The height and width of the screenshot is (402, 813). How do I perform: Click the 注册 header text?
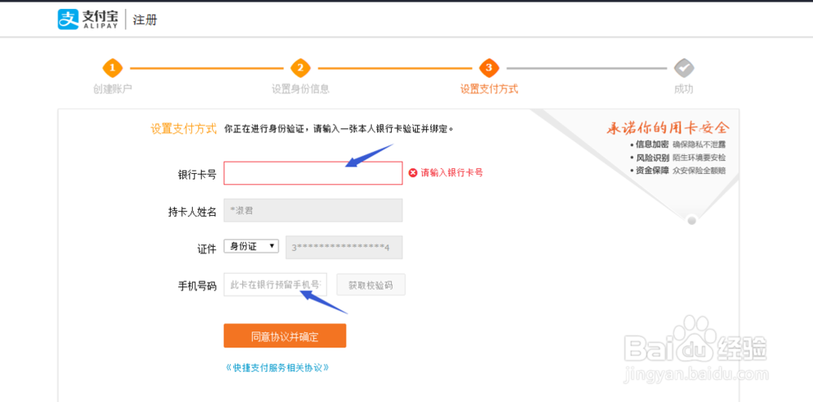[145, 20]
